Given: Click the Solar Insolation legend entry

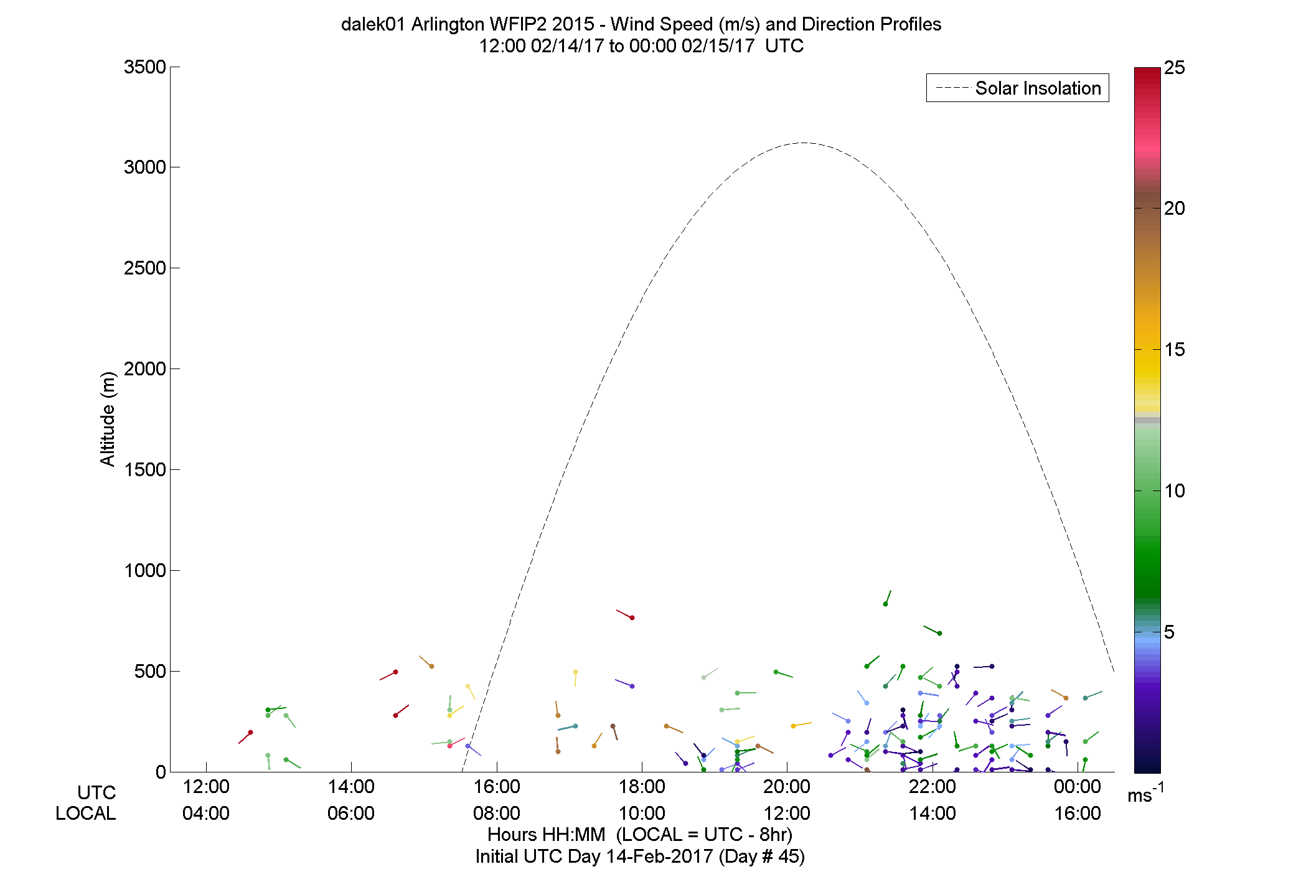Looking at the screenshot, I should [1018, 88].
